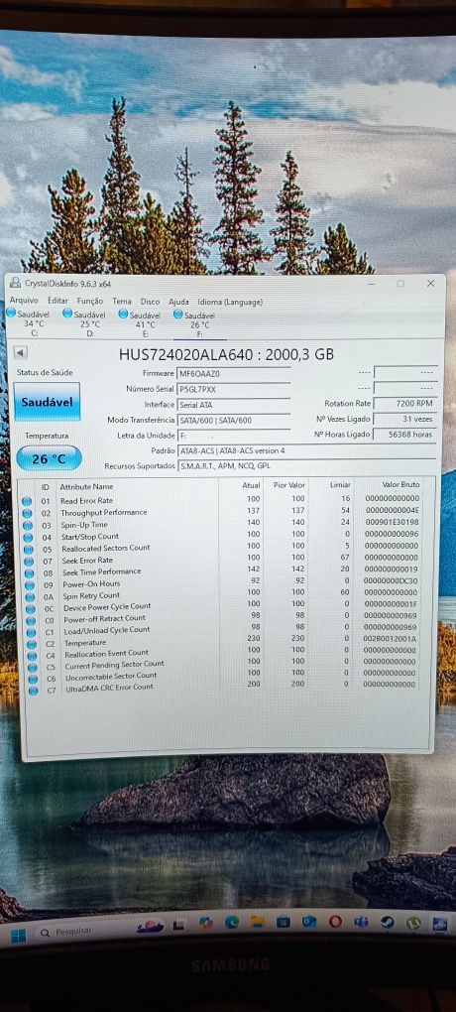The width and height of the screenshot is (456, 1012).
Task: Click the status icon for the Temperature attribute
Action: tap(32, 644)
